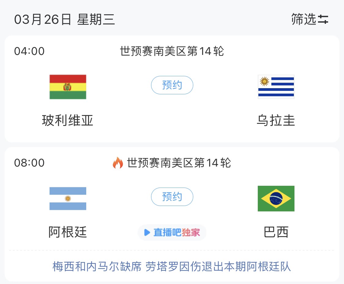Click the play icon in 直播吧独家 badge

click(x=146, y=232)
